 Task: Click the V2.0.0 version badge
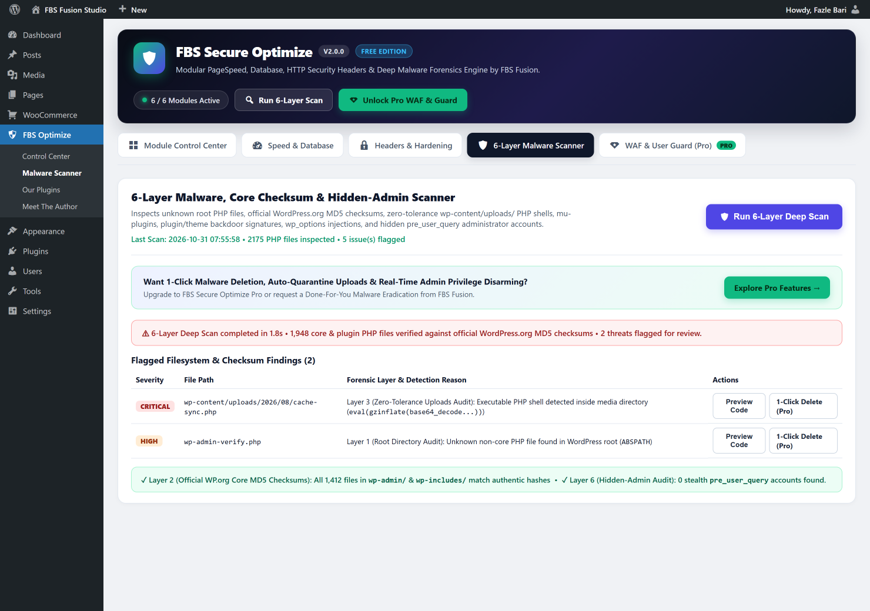334,52
